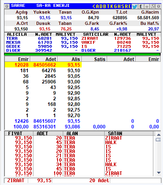This screenshot has width=163, height=185.
Task: Click the SARAE ticker symbol in title
Action: 18,6
